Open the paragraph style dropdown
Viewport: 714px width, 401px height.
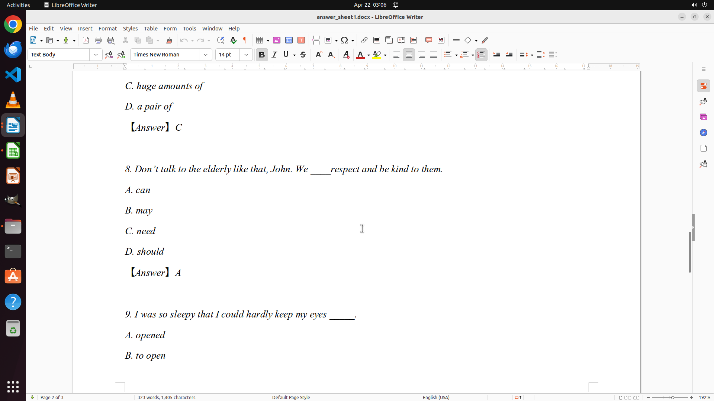click(x=96, y=55)
